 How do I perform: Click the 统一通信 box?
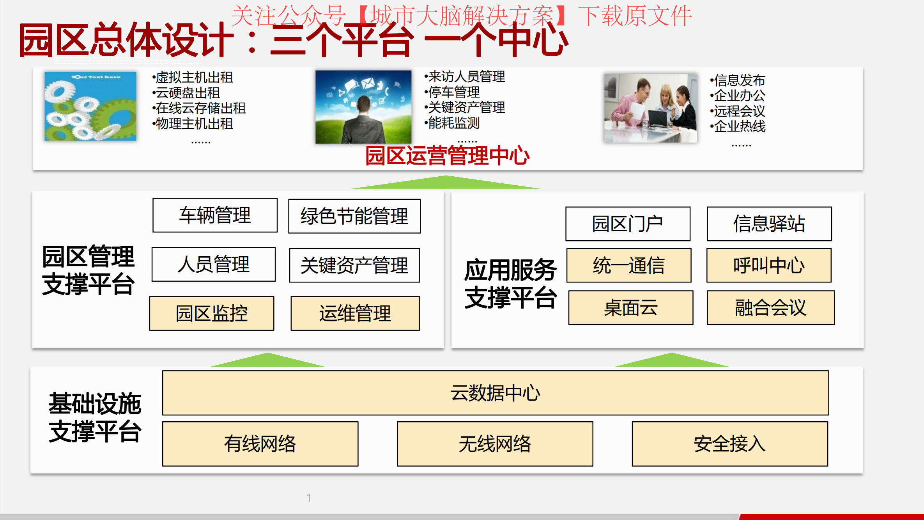629,265
